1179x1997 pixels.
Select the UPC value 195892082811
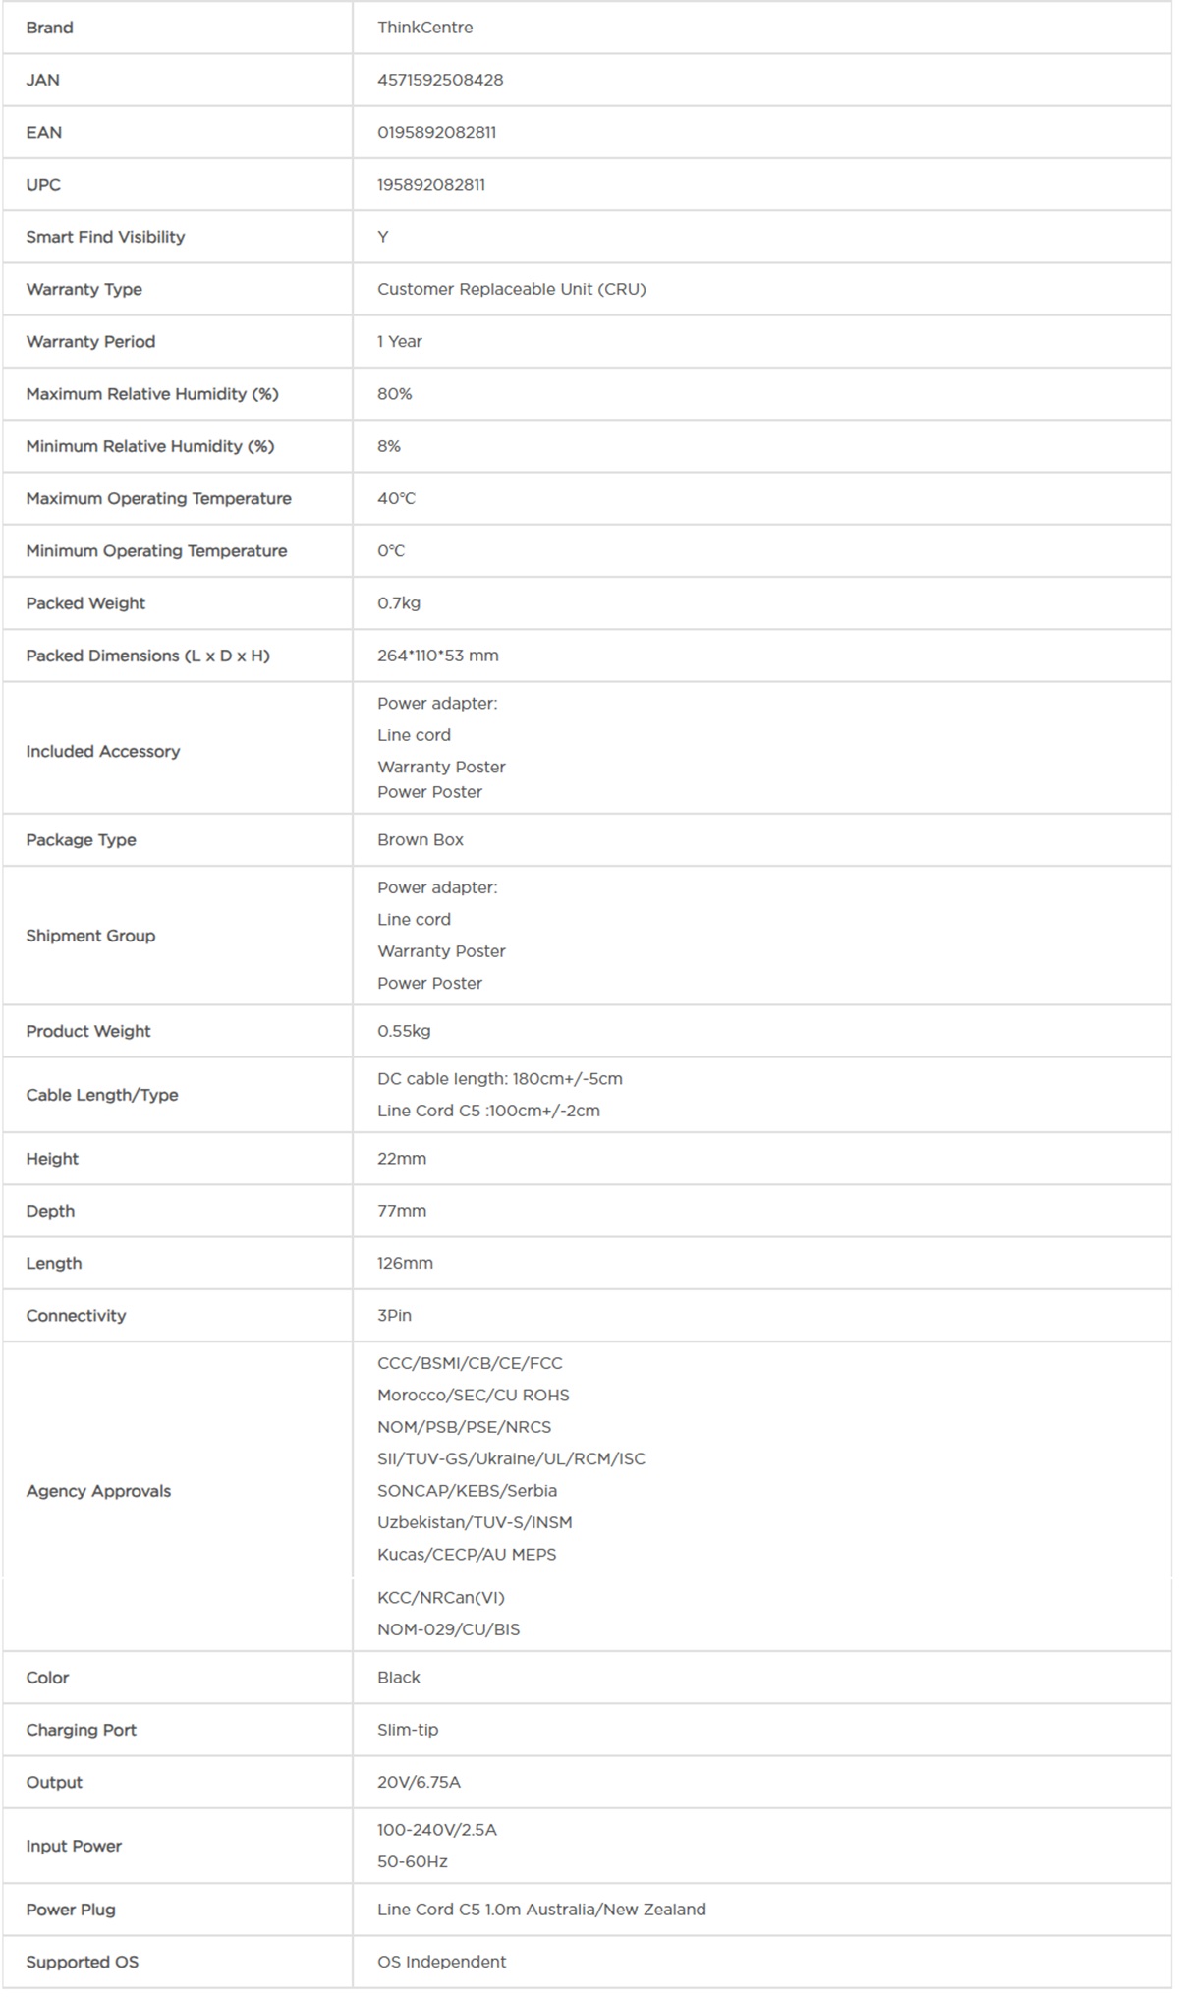431,184
